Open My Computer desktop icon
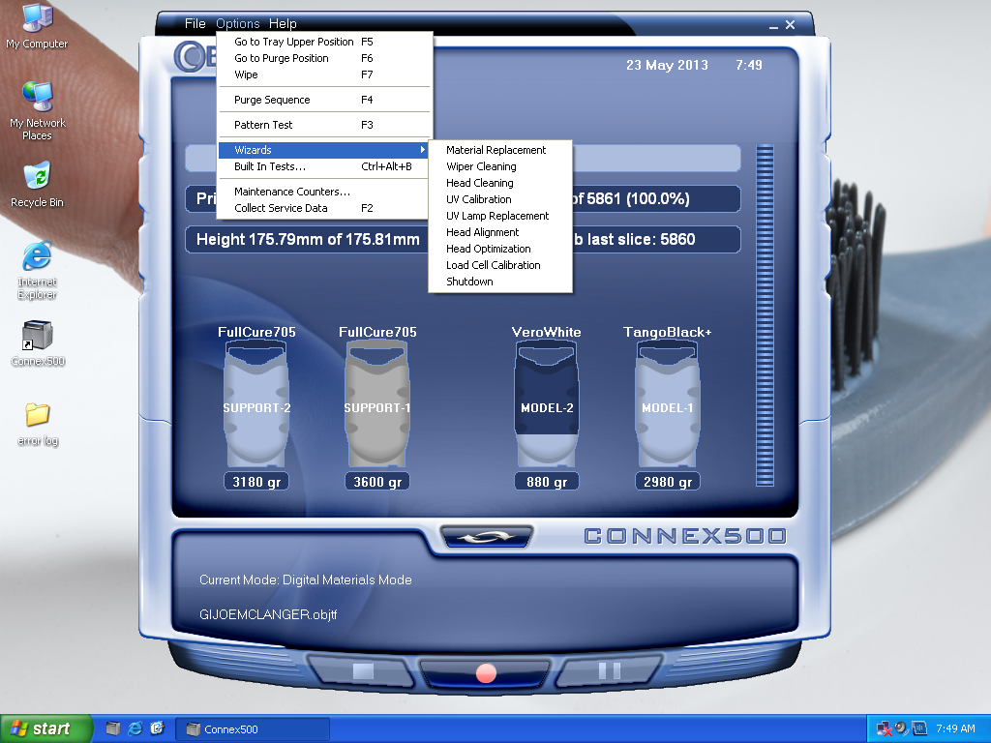 coord(37,25)
